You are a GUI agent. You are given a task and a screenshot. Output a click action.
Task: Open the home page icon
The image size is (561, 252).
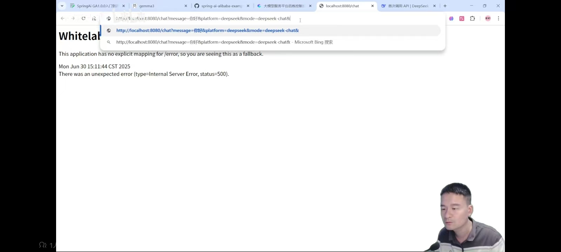coord(94,19)
